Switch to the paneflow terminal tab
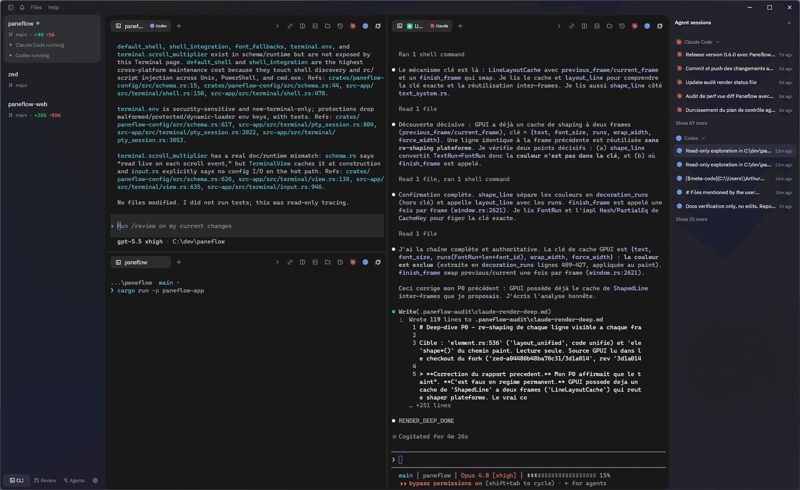This screenshot has width=800, height=490. point(141,262)
